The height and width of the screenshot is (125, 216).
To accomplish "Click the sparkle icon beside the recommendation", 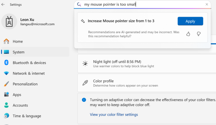I will coord(83,21).
